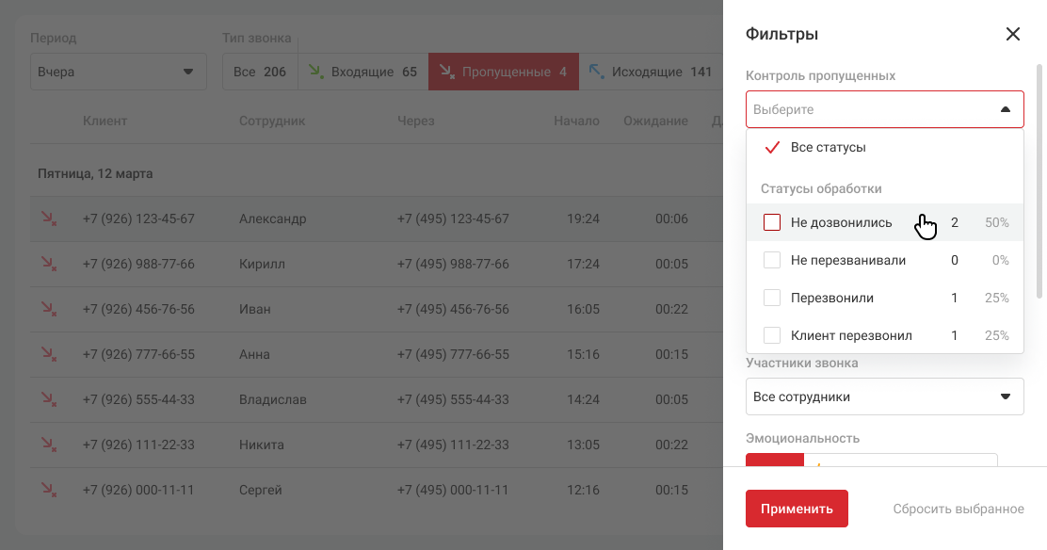Click the Сбросить выбранное link
The height and width of the screenshot is (550, 1047).
click(958, 509)
